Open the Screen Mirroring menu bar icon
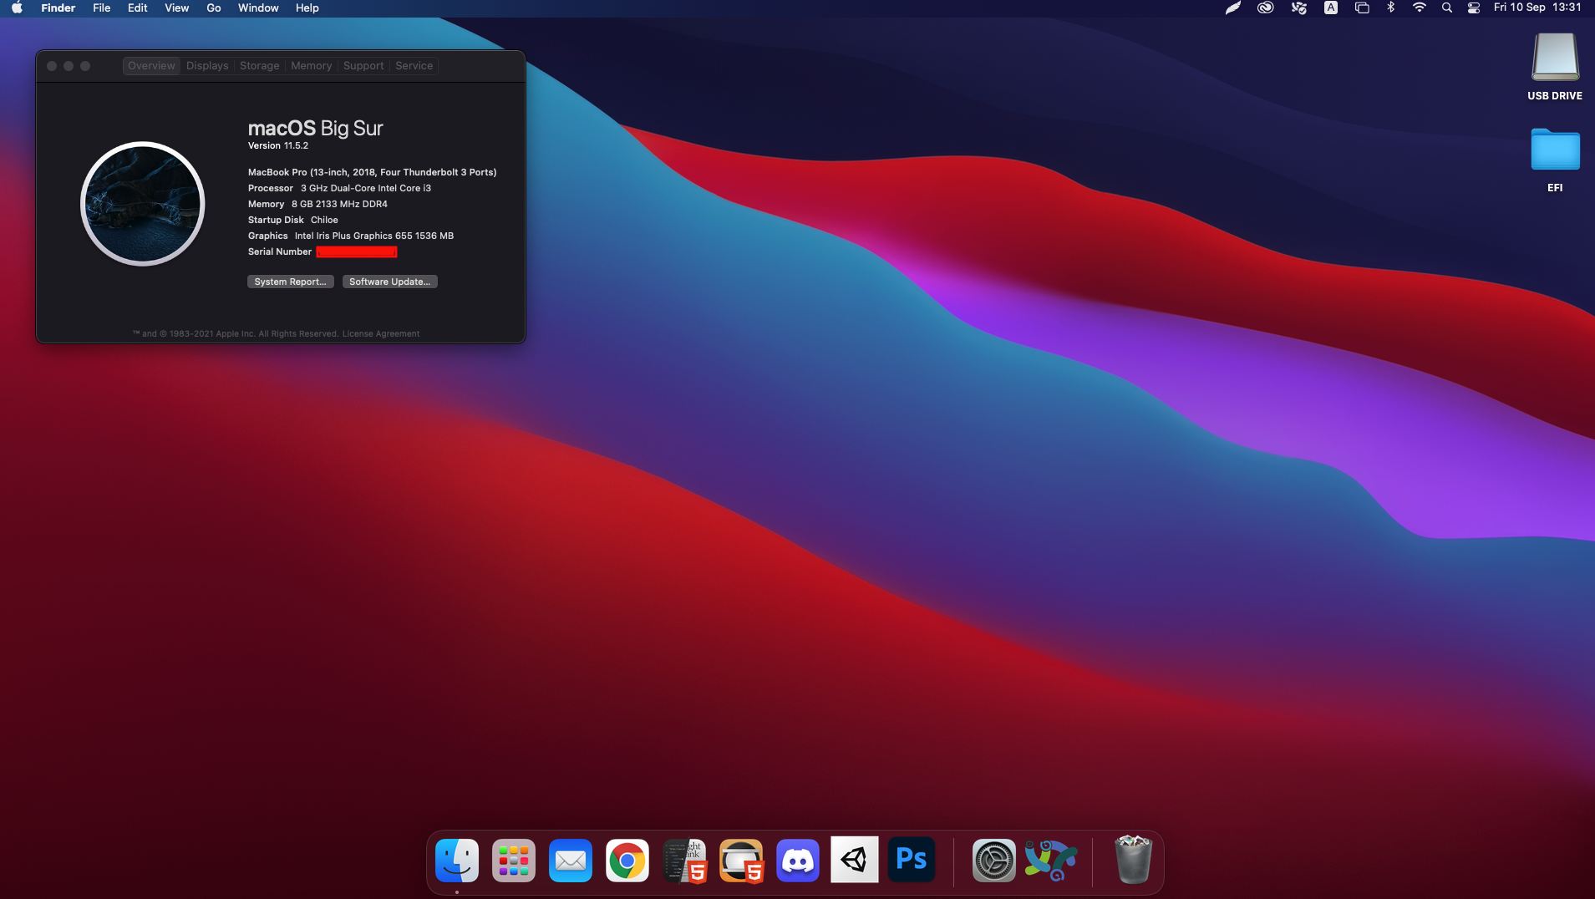Image resolution: width=1595 pixels, height=899 pixels. click(x=1362, y=8)
